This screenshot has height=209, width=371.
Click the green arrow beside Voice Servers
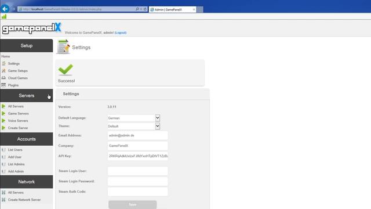point(3,121)
